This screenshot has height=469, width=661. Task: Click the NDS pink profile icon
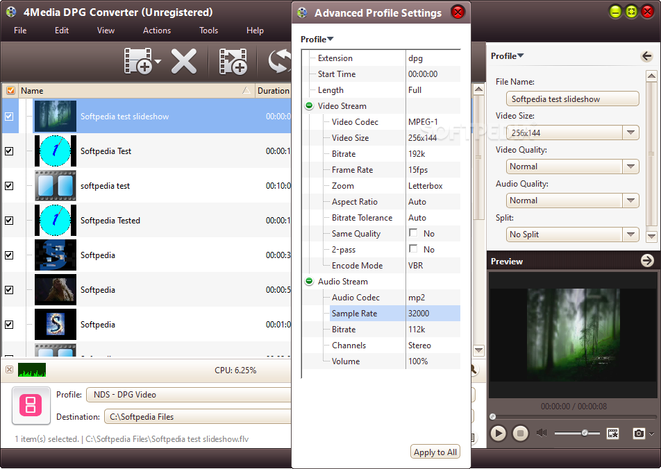pyautogui.click(x=31, y=405)
